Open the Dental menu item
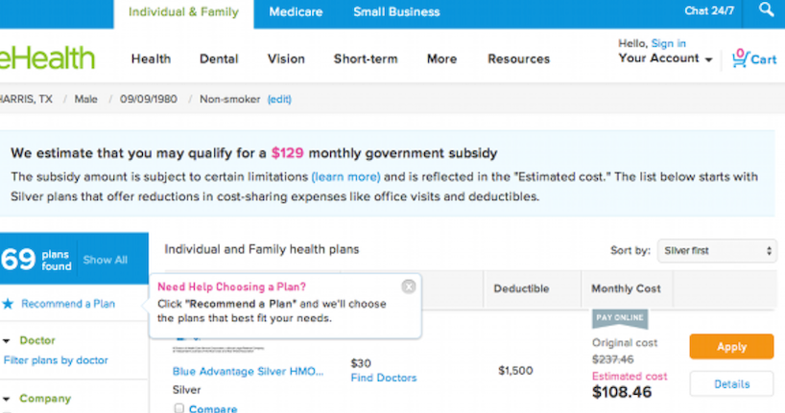This screenshot has height=413, width=785. pyautogui.click(x=219, y=58)
